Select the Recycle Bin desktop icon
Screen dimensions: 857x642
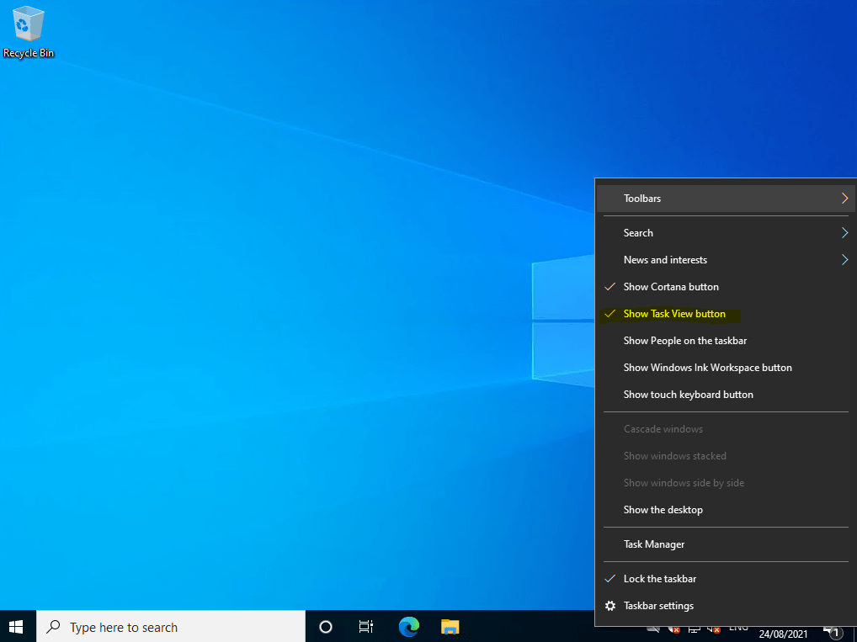29,32
